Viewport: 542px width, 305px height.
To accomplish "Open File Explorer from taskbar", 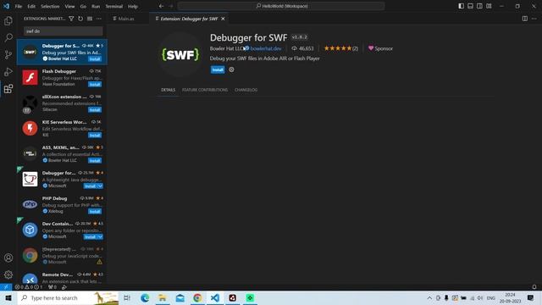I will click(x=163, y=297).
